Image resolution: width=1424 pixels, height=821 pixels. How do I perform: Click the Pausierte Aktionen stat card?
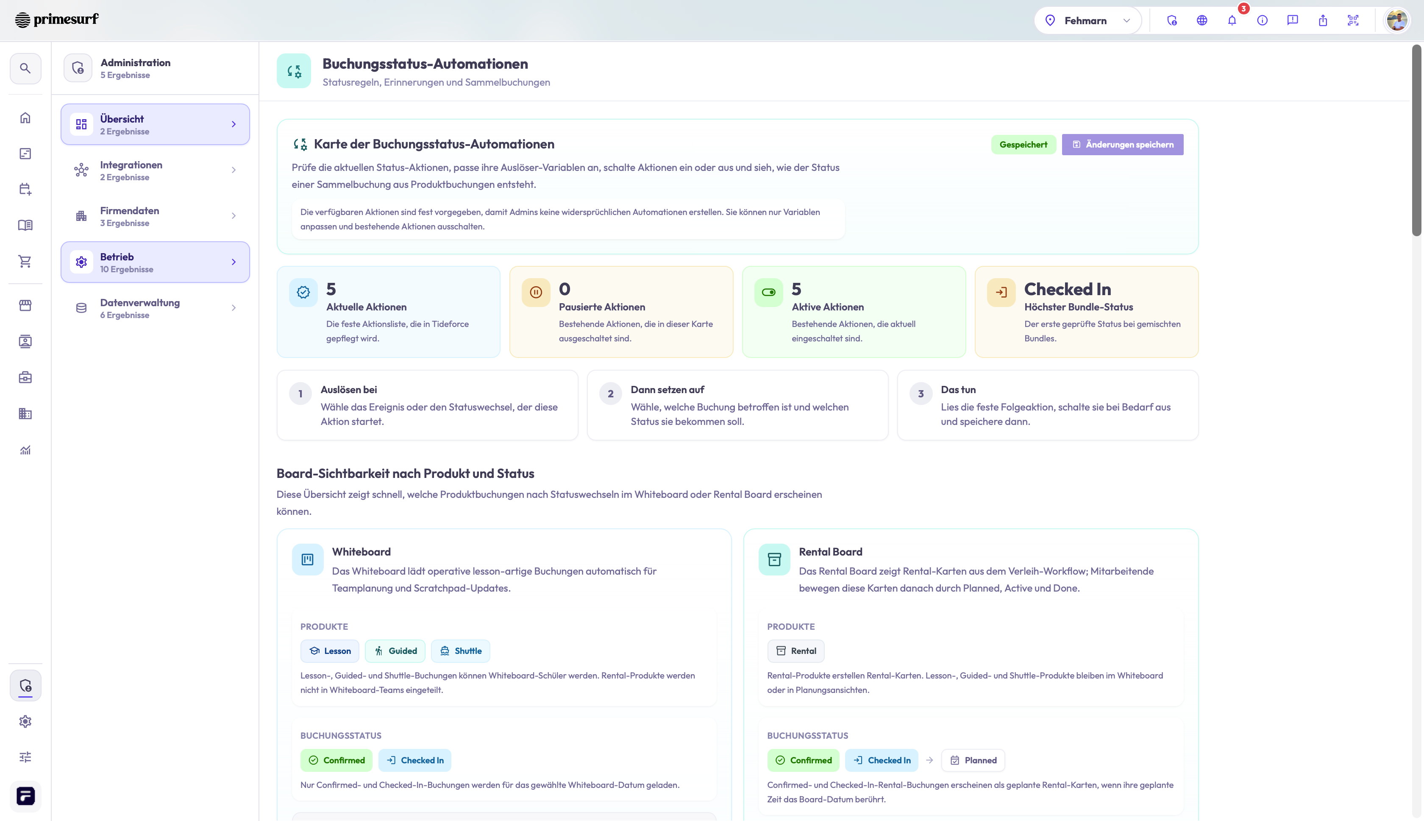pos(621,312)
